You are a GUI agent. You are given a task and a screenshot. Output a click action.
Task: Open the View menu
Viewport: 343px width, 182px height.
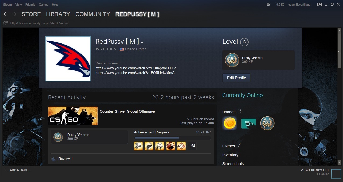[x=19, y=5]
